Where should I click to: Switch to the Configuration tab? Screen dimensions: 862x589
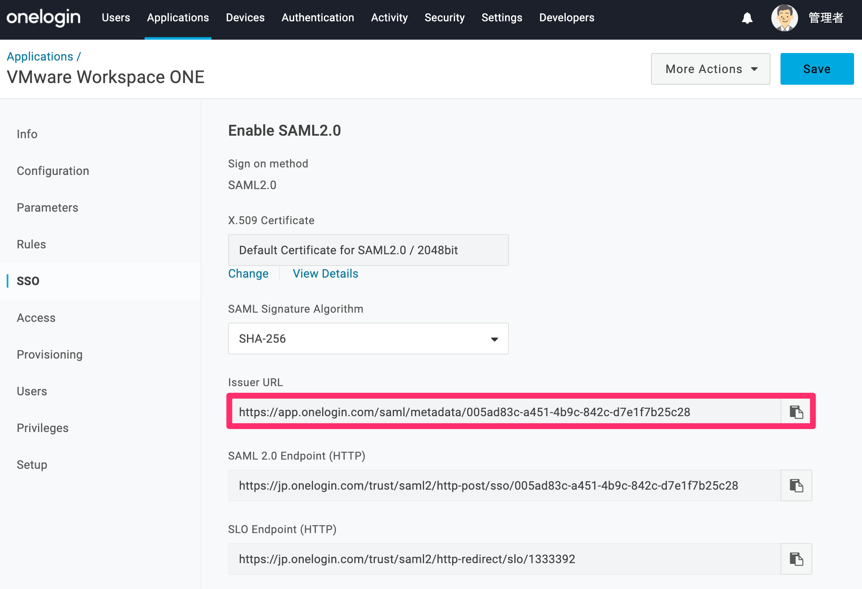click(53, 171)
